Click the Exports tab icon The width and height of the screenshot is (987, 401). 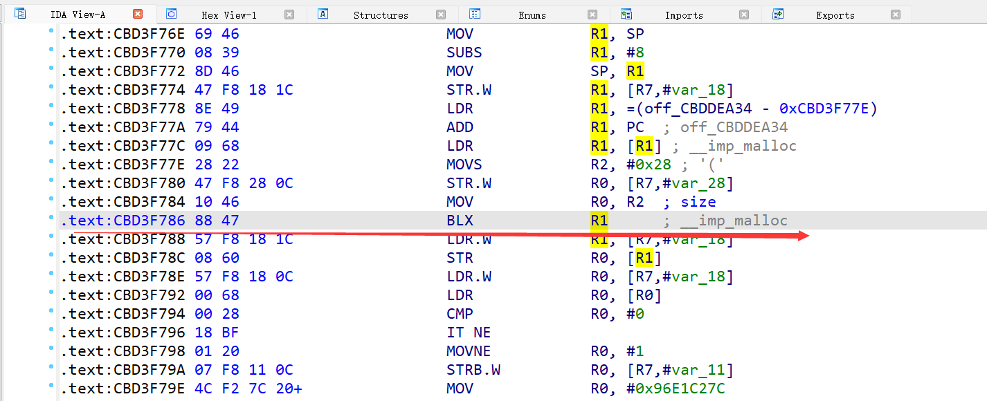[777, 14]
